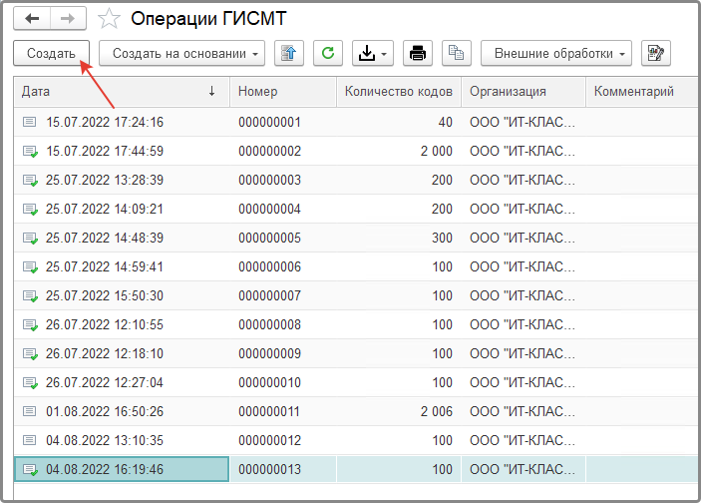The image size is (701, 503).
Task: Click number cell 000000008
Action: [283, 325]
